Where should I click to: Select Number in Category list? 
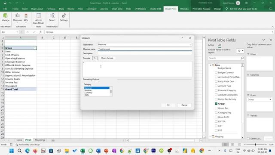coord(97,90)
